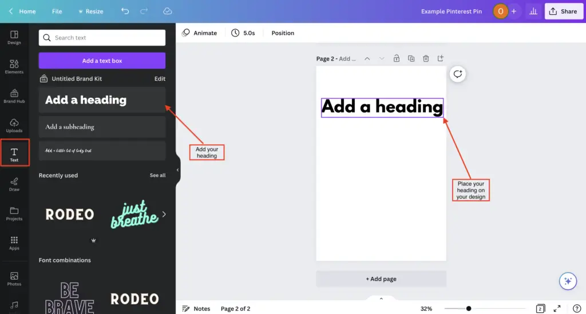Open the Animate options
586x314 pixels.
point(200,33)
